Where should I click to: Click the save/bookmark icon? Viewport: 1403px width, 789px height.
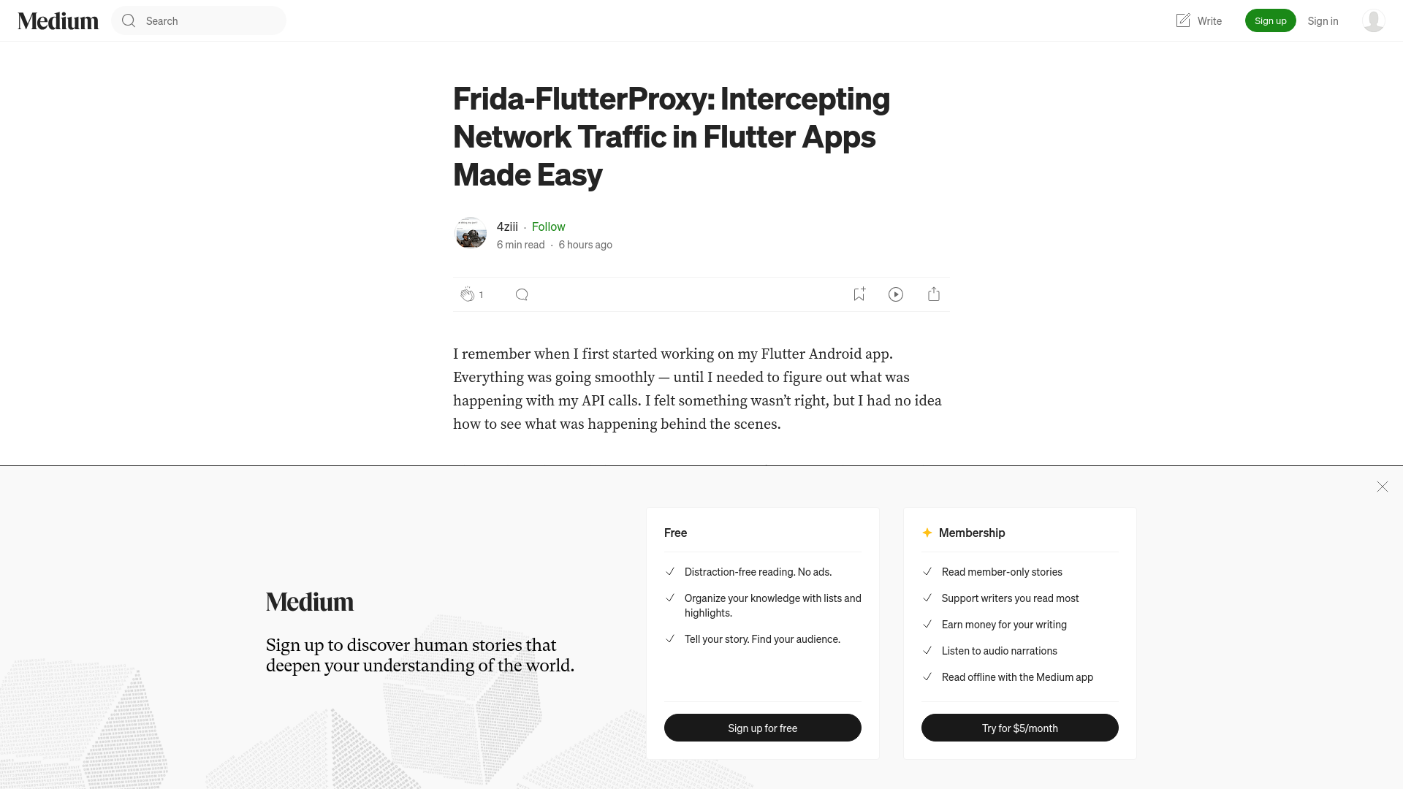pyautogui.click(x=859, y=294)
